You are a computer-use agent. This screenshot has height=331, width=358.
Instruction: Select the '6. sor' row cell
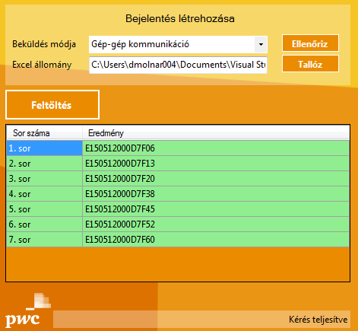point(45,224)
